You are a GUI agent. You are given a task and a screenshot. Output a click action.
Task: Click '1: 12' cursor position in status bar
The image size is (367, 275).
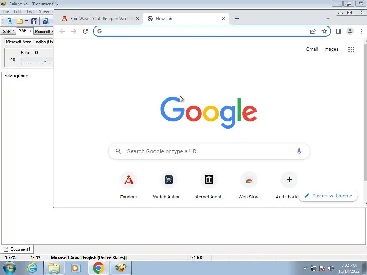click(x=35, y=257)
